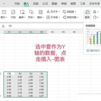The width and height of the screenshot is (101, 101).
Task: Click the S1 cell containing 3.00
Action: point(20,86)
